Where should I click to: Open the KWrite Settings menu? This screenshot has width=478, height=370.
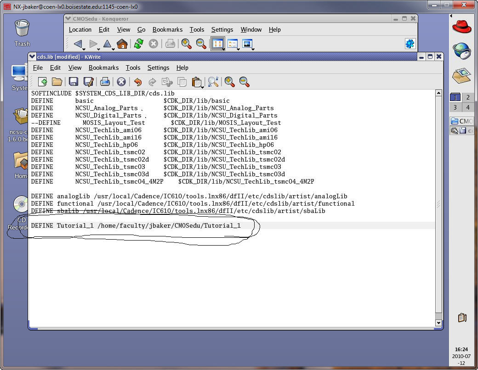click(x=158, y=67)
